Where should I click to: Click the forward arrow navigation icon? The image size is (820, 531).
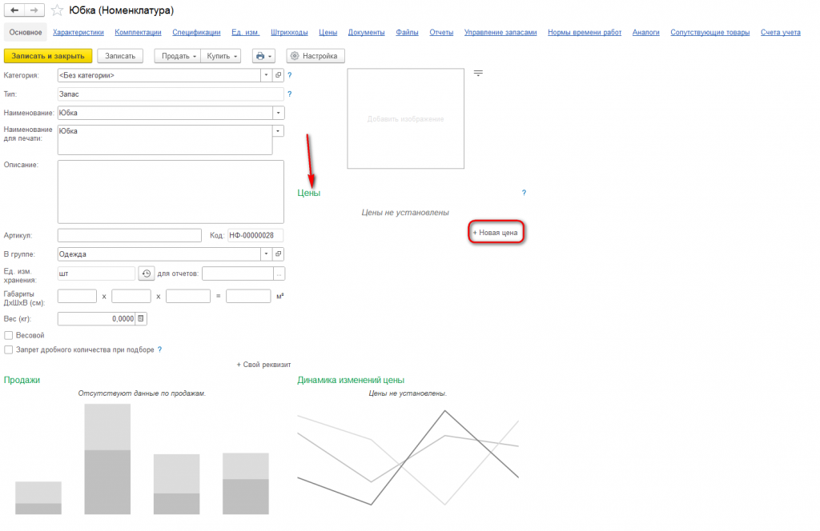pos(34,10)
